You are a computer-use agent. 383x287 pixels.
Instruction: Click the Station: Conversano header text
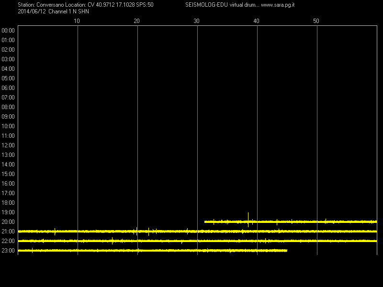tap(41, 5)
